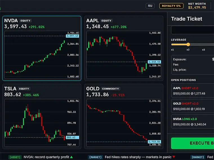The width and height of the screenshot is (214, 160).
Task: Click the NVDA record quarterly profit headline
Action: (46, 157)
